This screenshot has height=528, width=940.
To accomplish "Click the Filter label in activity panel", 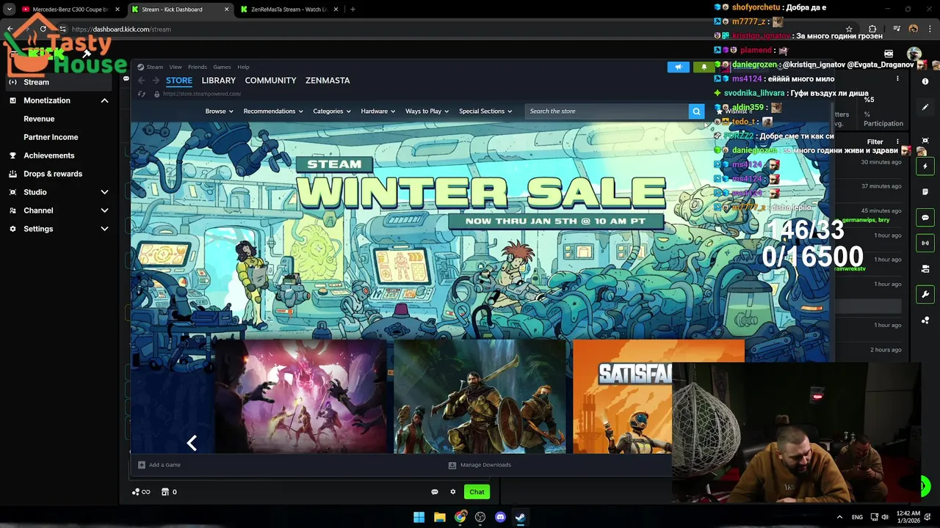I will pos(875,142).
